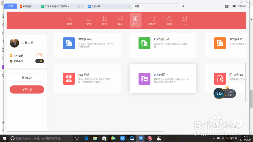This screenshot has height=142, width=253.
Task: Click the user avatar photo in sidebar
Action: (x=14, y=43)
